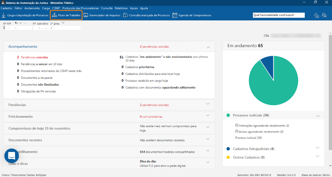Viewport: 332px width, 177px height.
Task: Click Cadastros com documentos aguardando aditamento
Action: (x=160, y=88)
